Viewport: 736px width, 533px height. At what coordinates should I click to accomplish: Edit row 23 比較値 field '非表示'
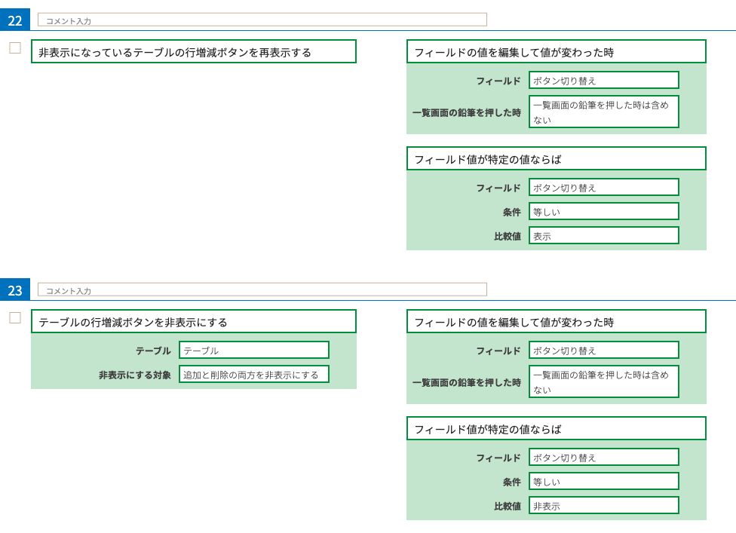[603, 505]
